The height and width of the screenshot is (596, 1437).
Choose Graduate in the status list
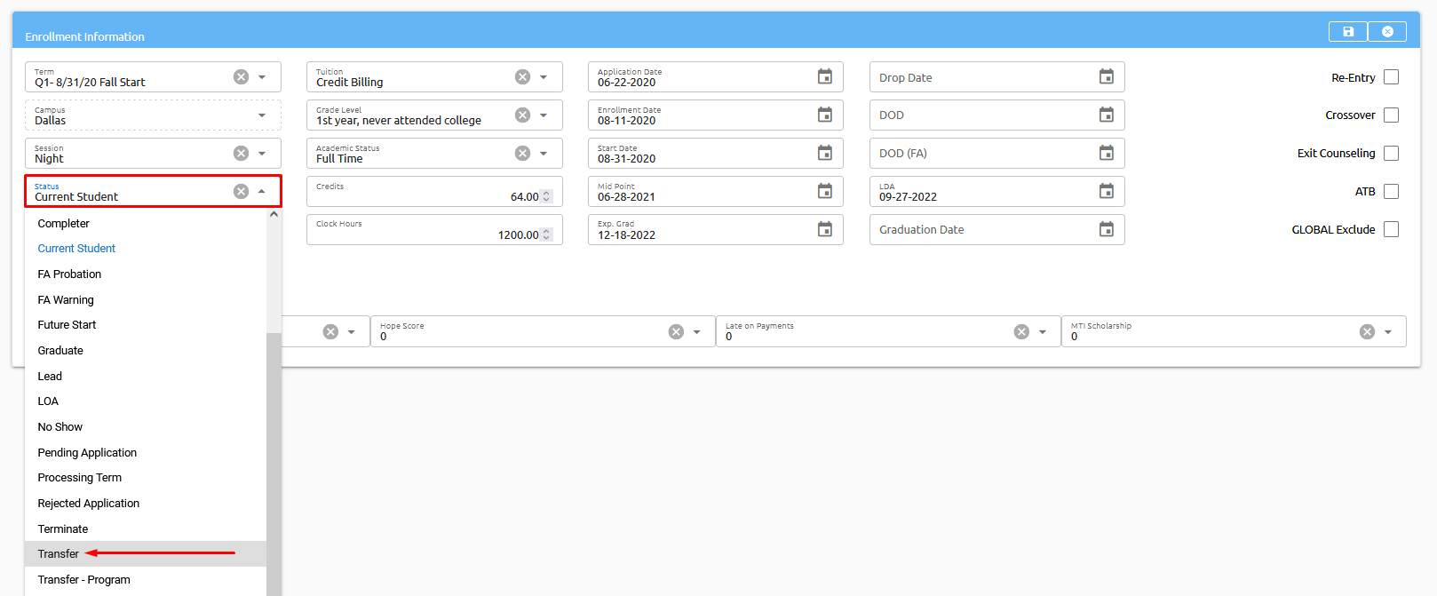pos(60,351)
